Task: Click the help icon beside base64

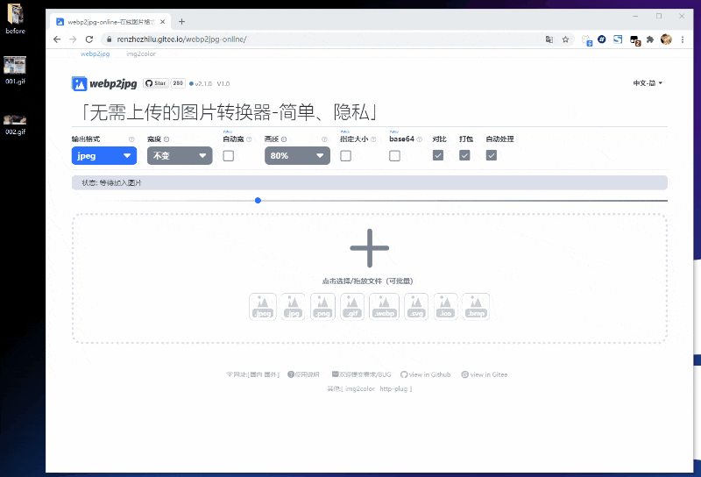Action: pyautogui.click(x=420, y=139)
